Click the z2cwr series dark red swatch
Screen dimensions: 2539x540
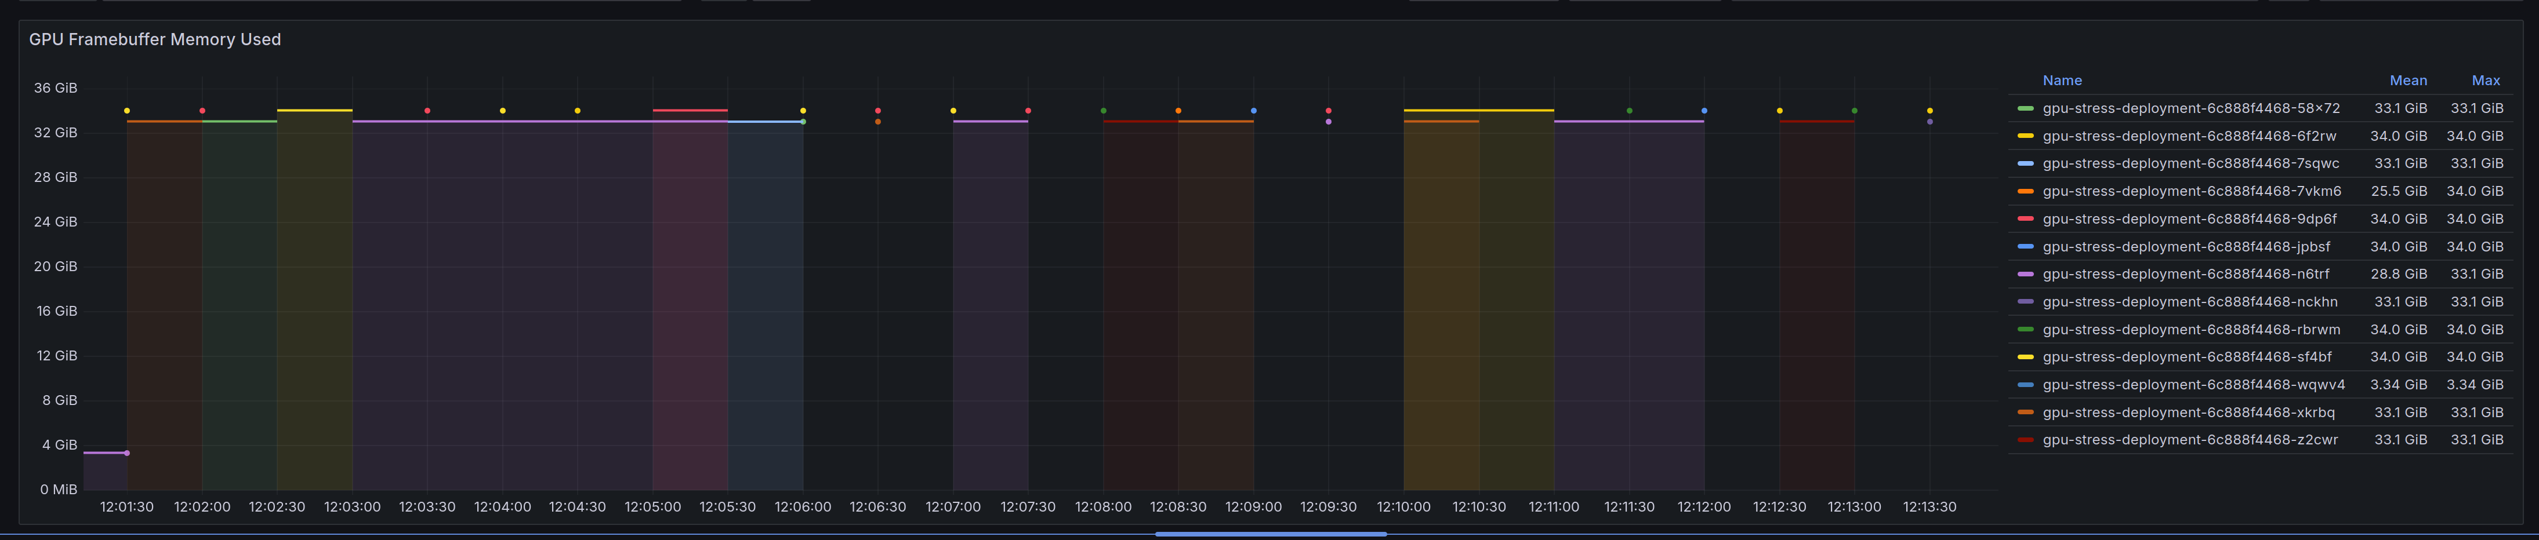(2026, 440)
